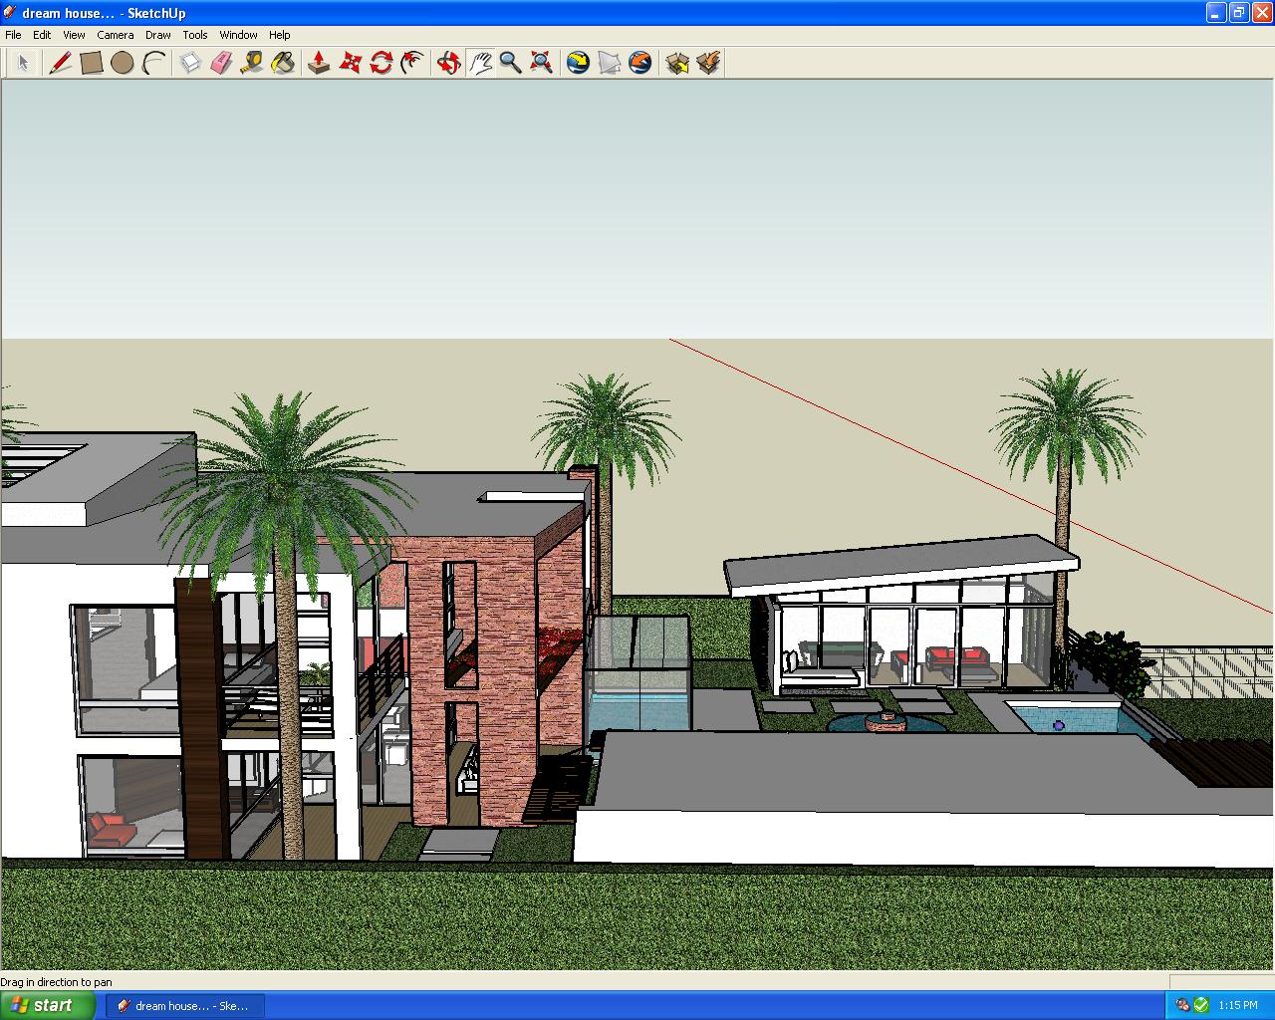Screen dimensions: 1275x1020
Task: Select the Tape Measure tool
Action: (x=254, y=62)
